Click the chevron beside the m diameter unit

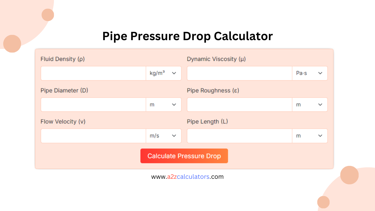pos(173,104)
